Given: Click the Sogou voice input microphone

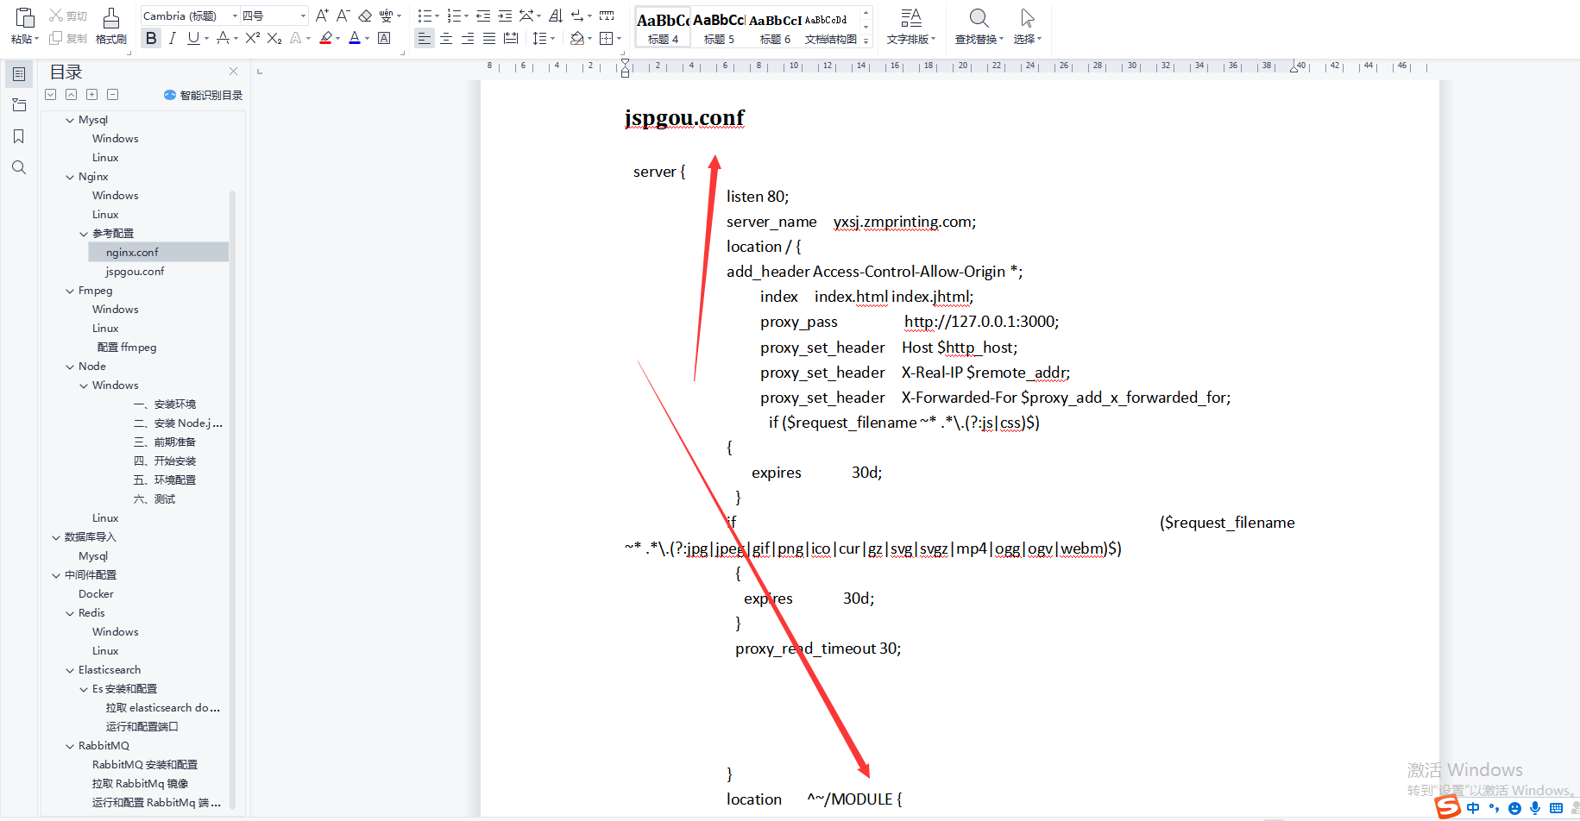Looking at the screenshot, I should pos(1535,808).
